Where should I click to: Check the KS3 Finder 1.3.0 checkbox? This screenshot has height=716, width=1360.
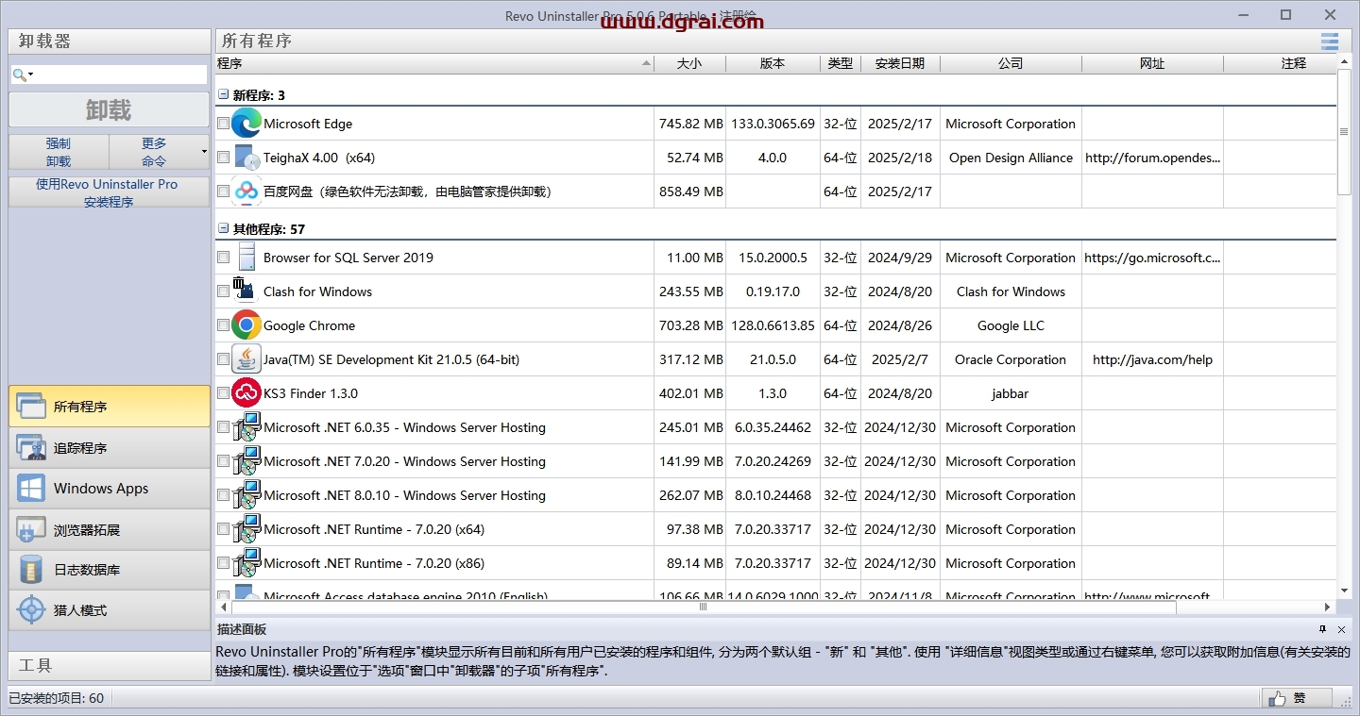pyautogui.click(x=223, y=393)
